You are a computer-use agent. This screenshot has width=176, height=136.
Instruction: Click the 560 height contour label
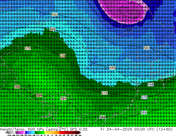tap(55, 14)
